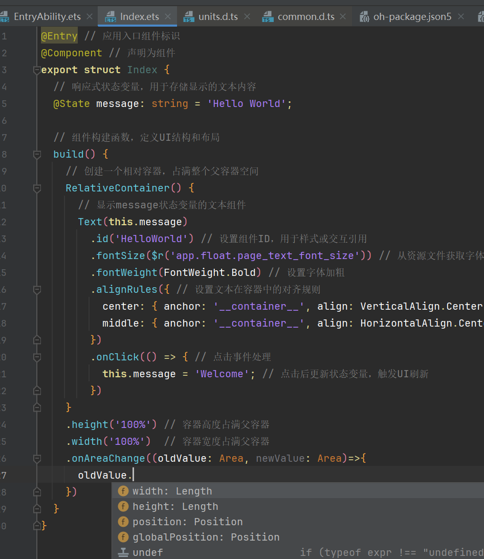The height and width of the screenshot is (559, 484).
Task: Click fold end marker of onClick closing brace
Action: (37, 391)
